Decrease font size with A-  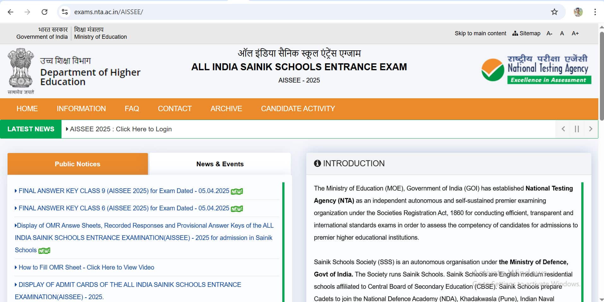[x=549, y=33]
